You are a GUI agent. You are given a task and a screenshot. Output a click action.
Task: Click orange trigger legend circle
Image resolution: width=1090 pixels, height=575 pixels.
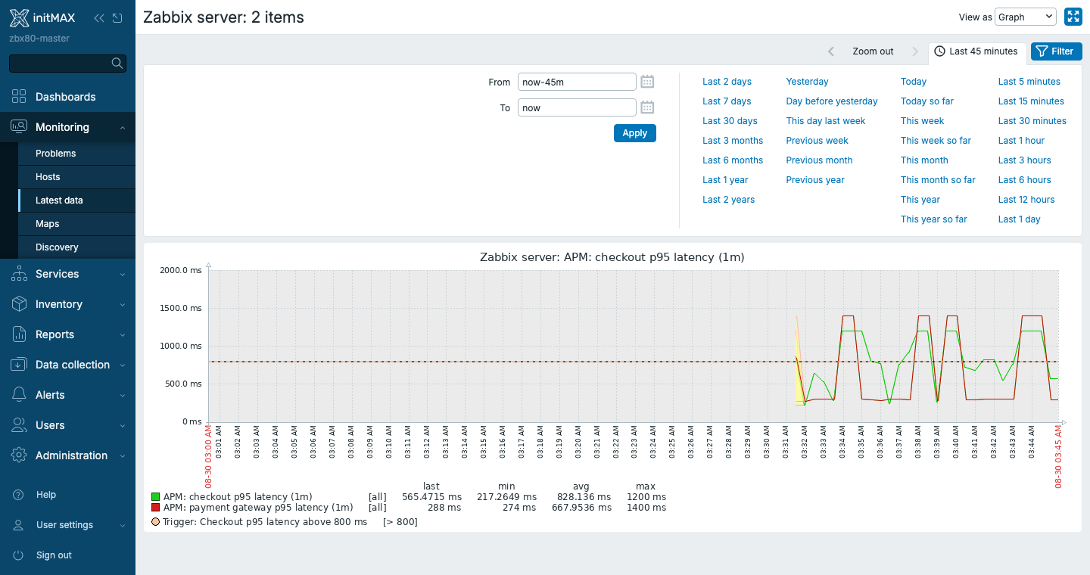[155, 522]
